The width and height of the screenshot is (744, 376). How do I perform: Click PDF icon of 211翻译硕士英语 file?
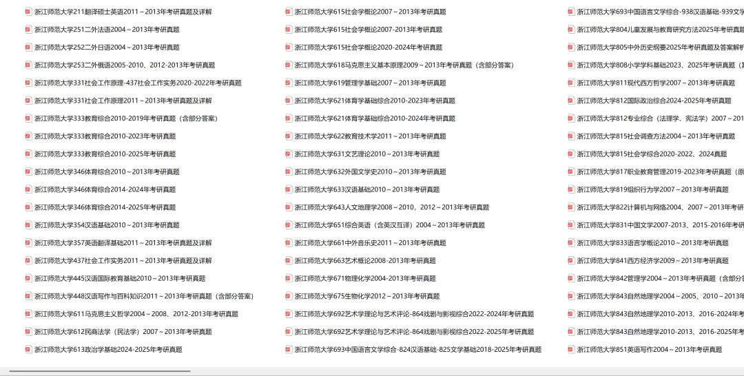point(28,12)
